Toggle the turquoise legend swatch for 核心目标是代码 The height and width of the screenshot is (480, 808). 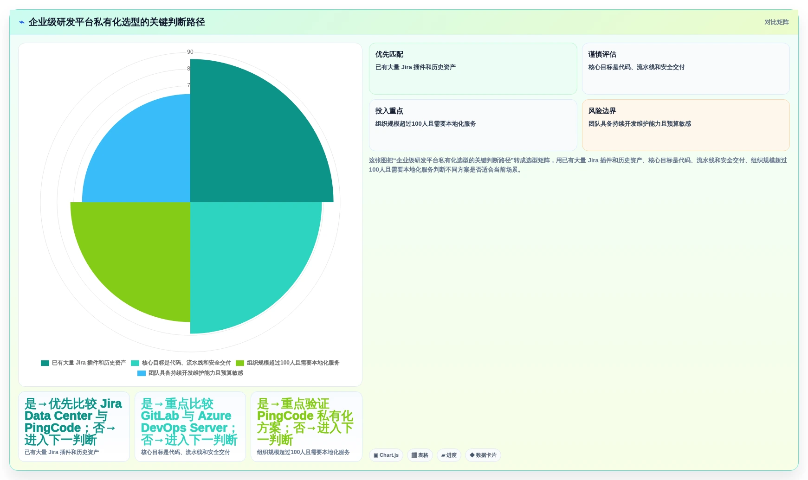pos(135,363)
